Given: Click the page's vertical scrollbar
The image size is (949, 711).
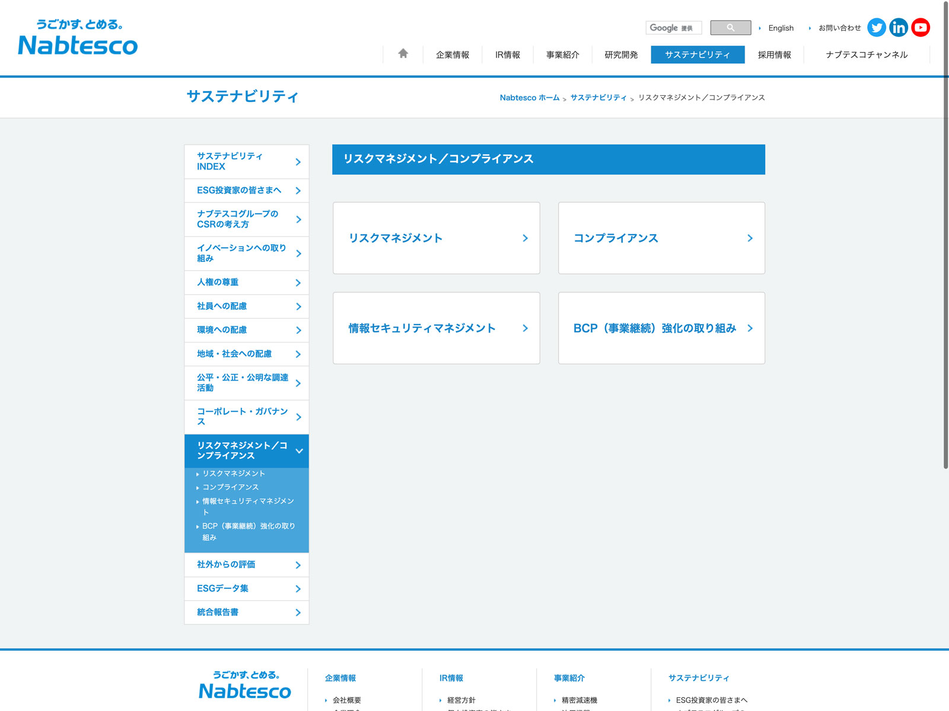Looking at the screenshot, I should (945, 237).
